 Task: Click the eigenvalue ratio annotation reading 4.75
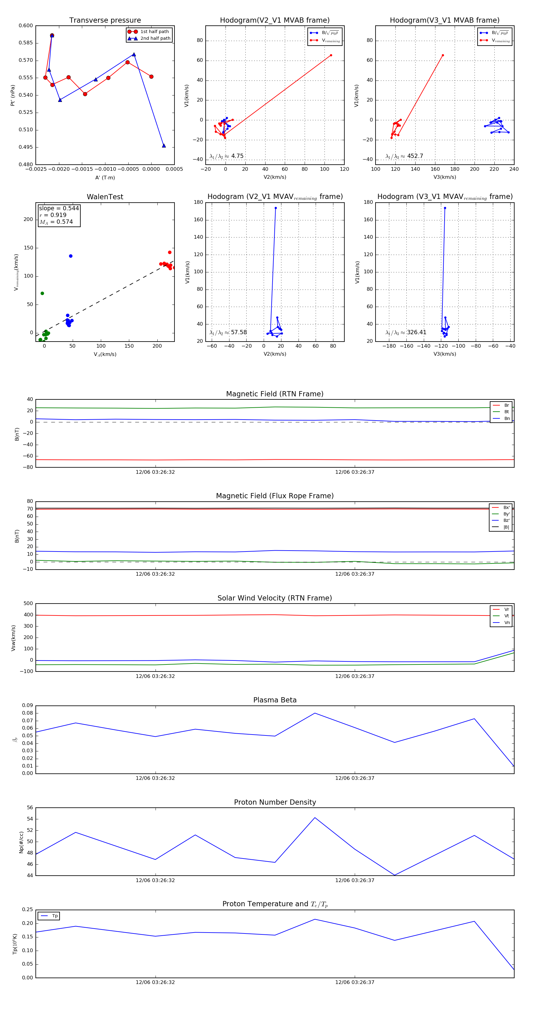point(227,156)
